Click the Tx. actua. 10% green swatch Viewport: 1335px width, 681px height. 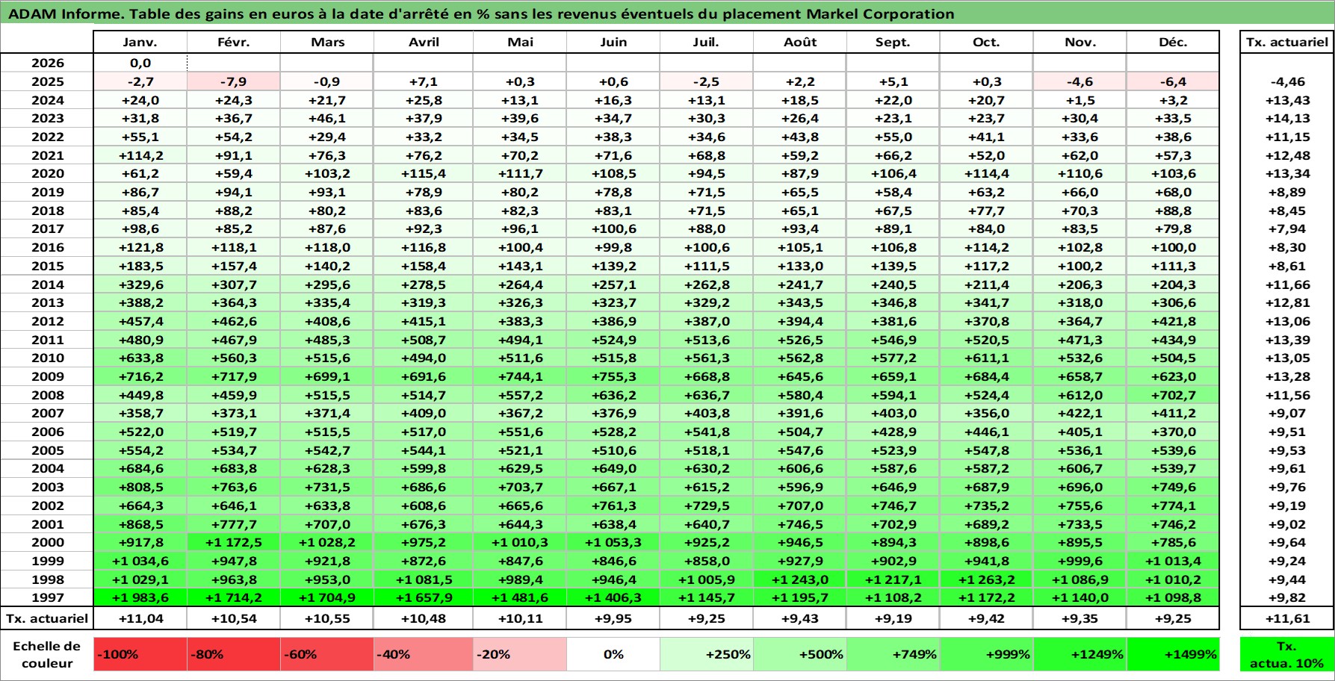(x=1287, y=654)
